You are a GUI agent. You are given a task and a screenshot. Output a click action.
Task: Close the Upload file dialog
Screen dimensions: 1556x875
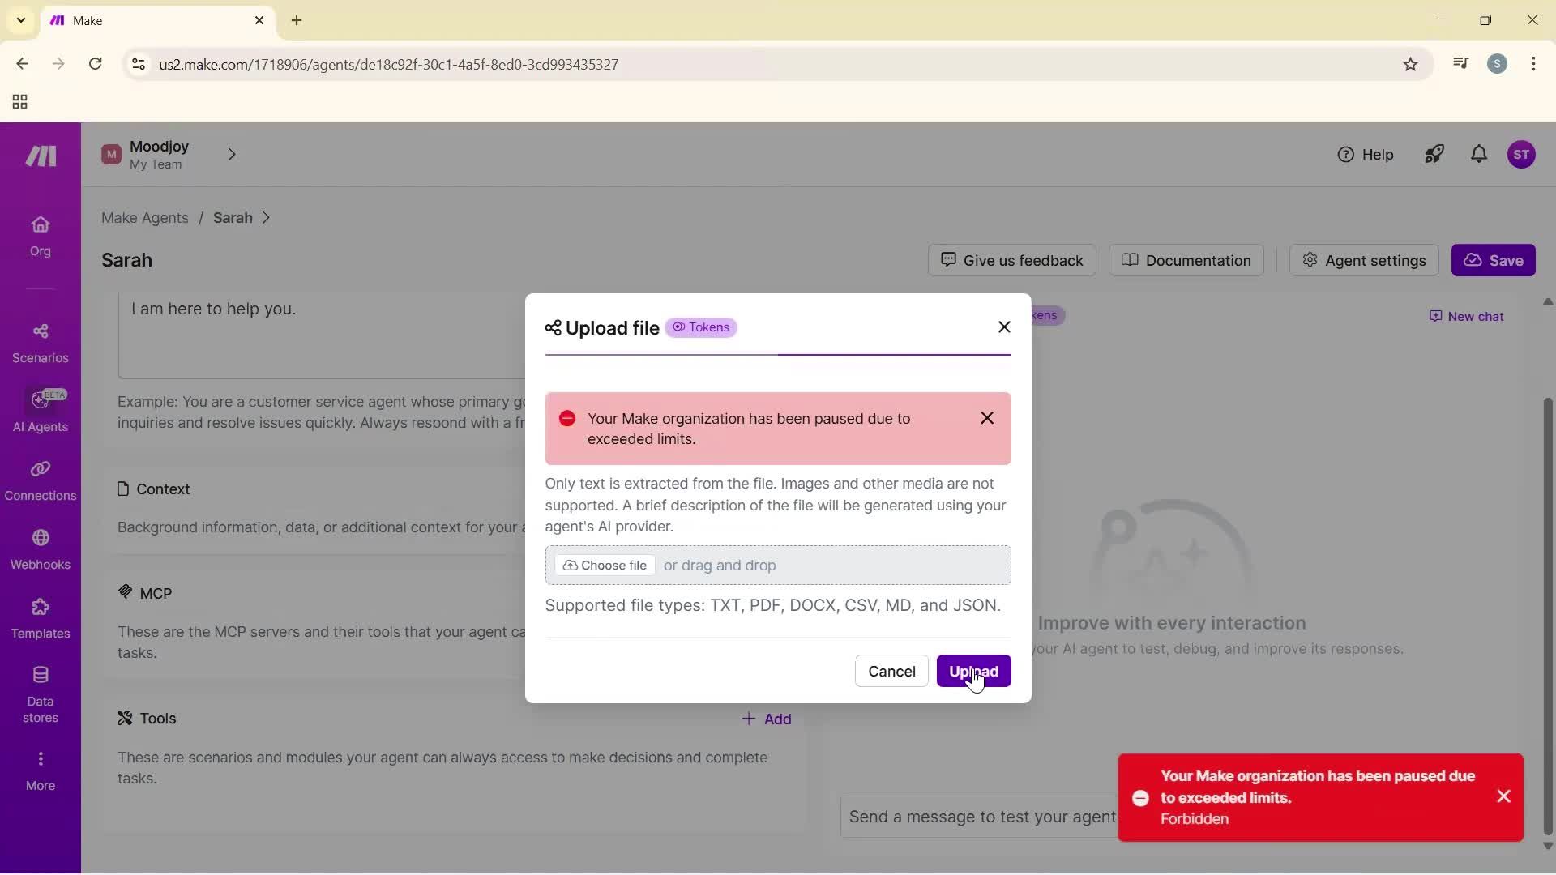1004,327
